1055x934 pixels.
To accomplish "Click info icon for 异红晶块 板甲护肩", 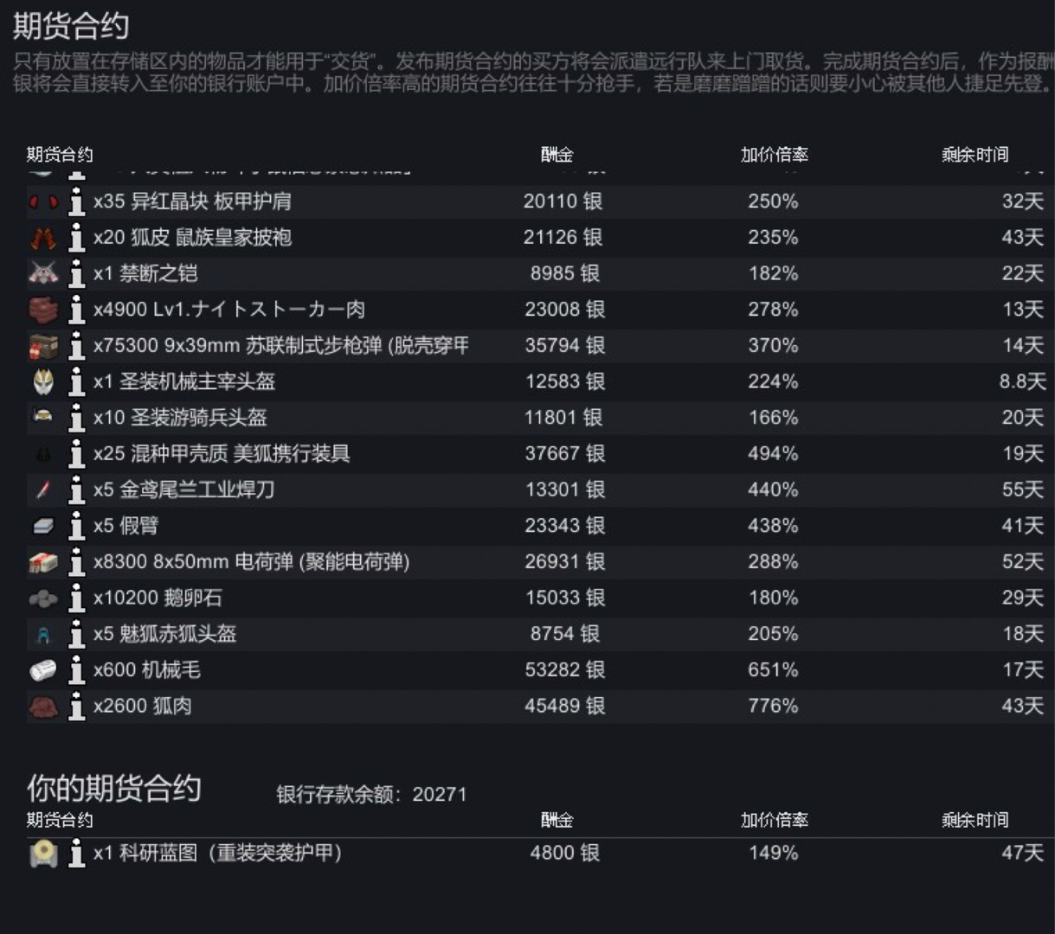I will point(76,202).
